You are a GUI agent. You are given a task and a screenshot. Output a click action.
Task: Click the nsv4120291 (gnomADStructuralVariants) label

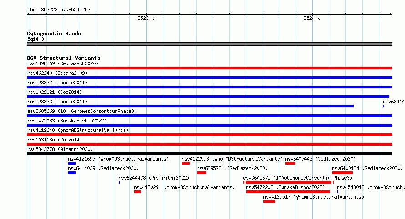184,187
